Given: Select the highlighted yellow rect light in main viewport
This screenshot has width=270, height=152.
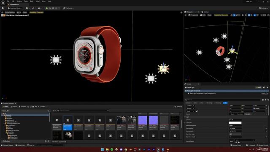Looking at the screenshot, I should [163, 68].
